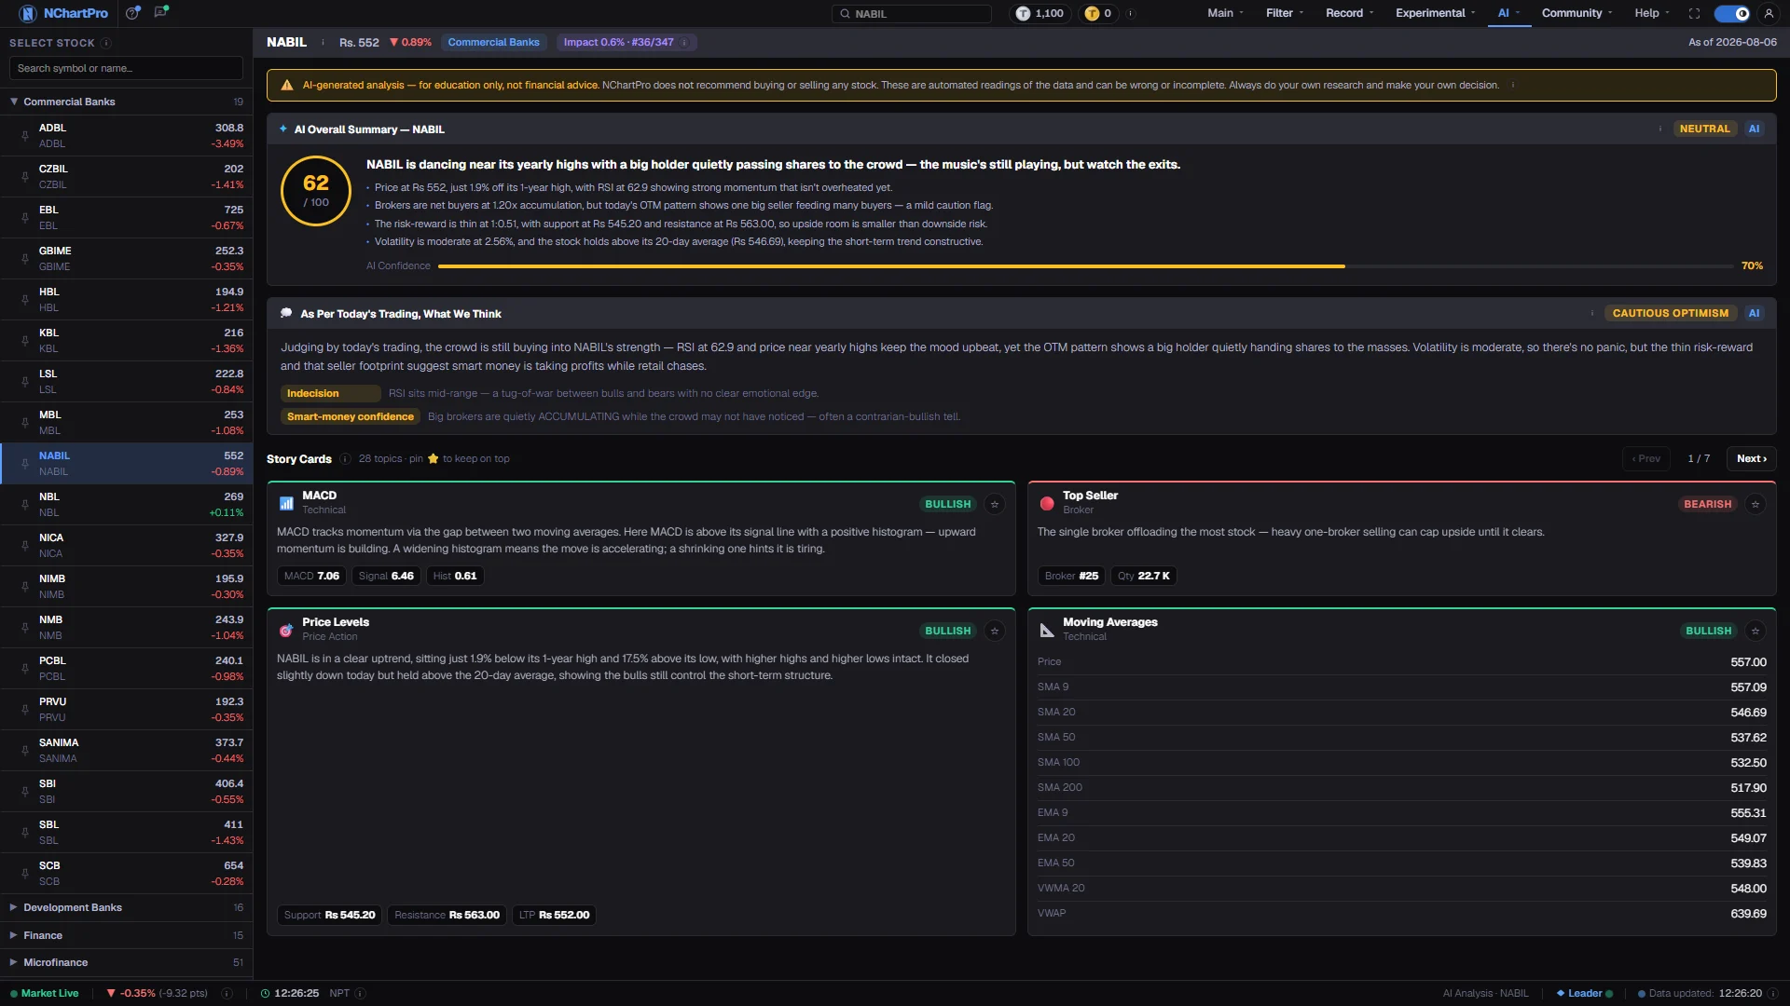This screenshot has width=1790, height=1006.
Task: Open the help tour question-mark icon
Action: pos(133,13)
